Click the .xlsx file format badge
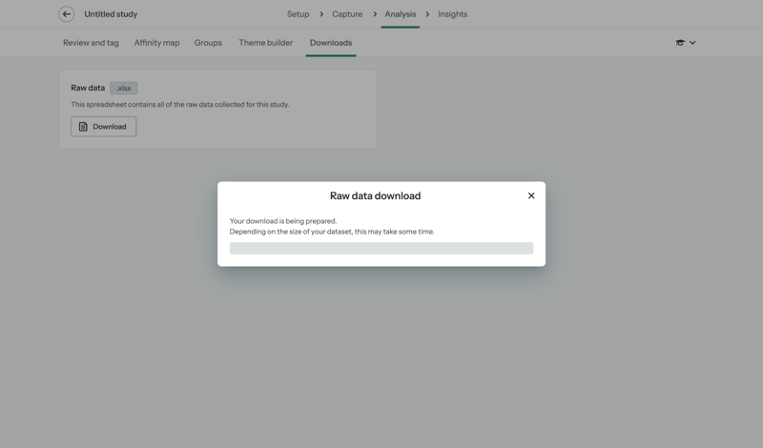This screenshot has width=763, height=448. point(124,88)
